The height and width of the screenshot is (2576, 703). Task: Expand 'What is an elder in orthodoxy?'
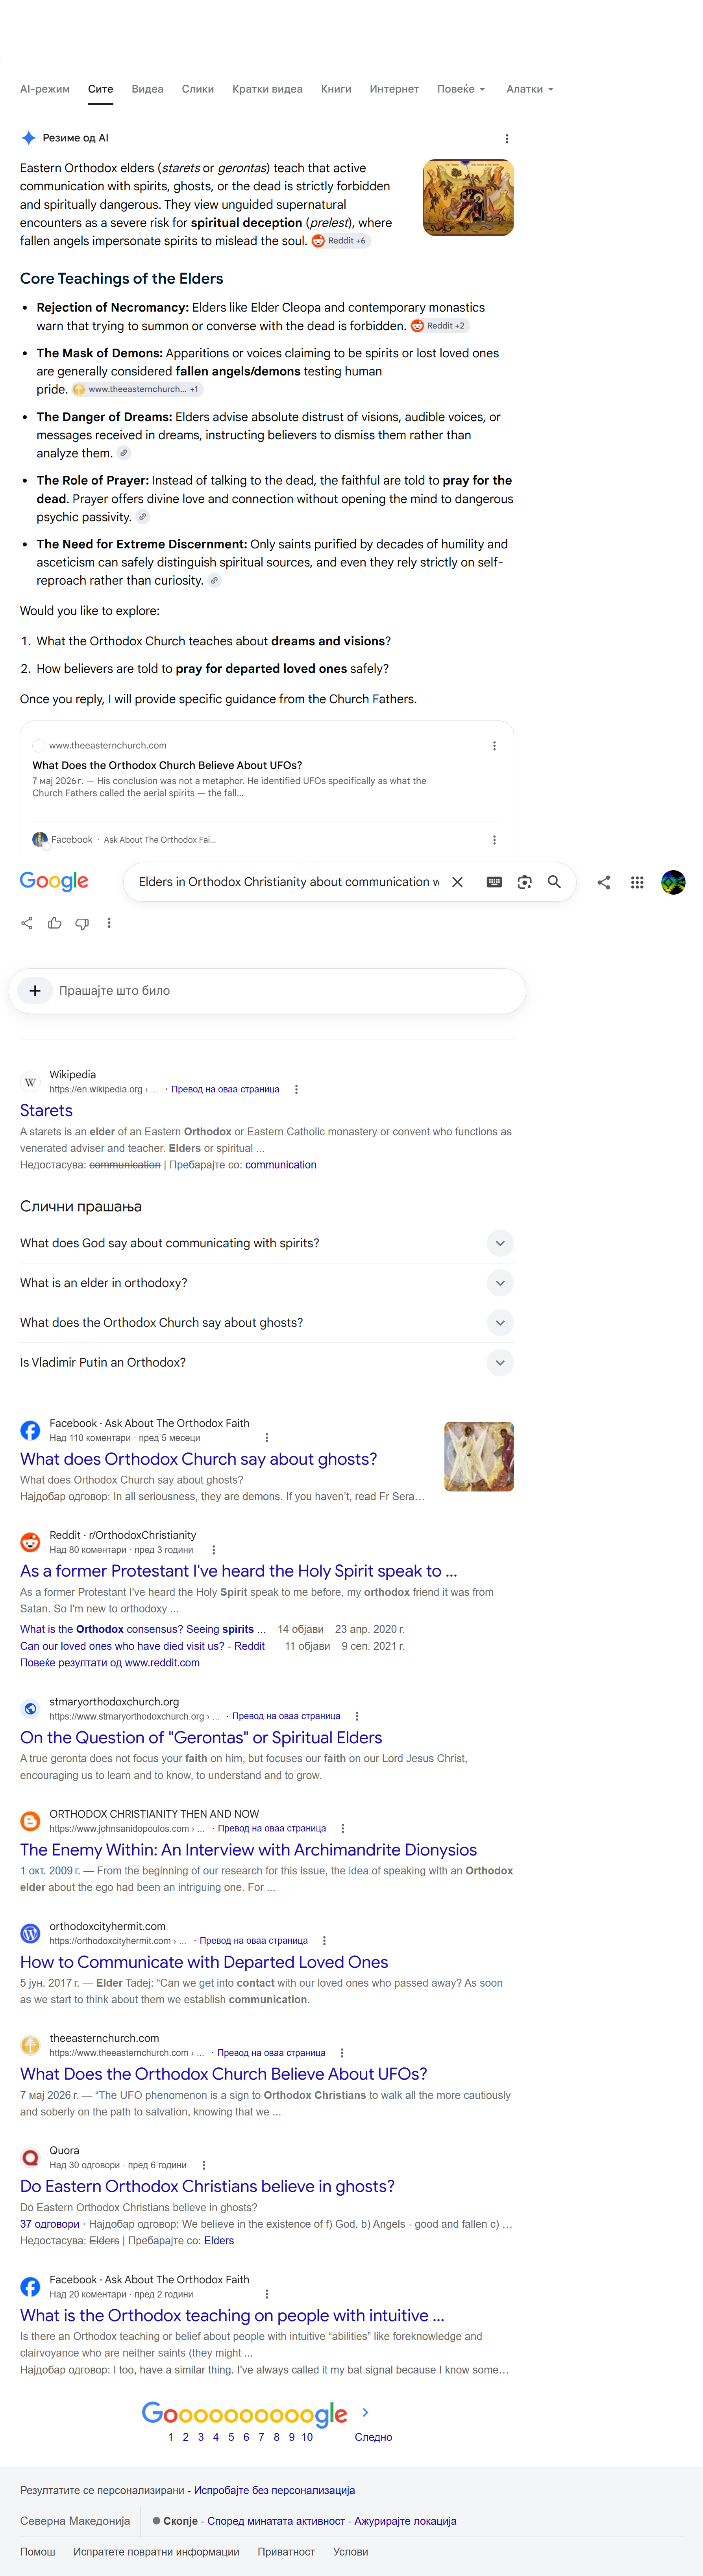(x=266, y=1283)
